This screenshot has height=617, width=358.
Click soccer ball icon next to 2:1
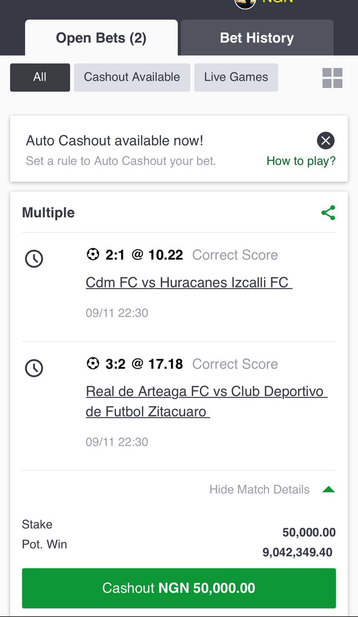[x=93, y=255]
